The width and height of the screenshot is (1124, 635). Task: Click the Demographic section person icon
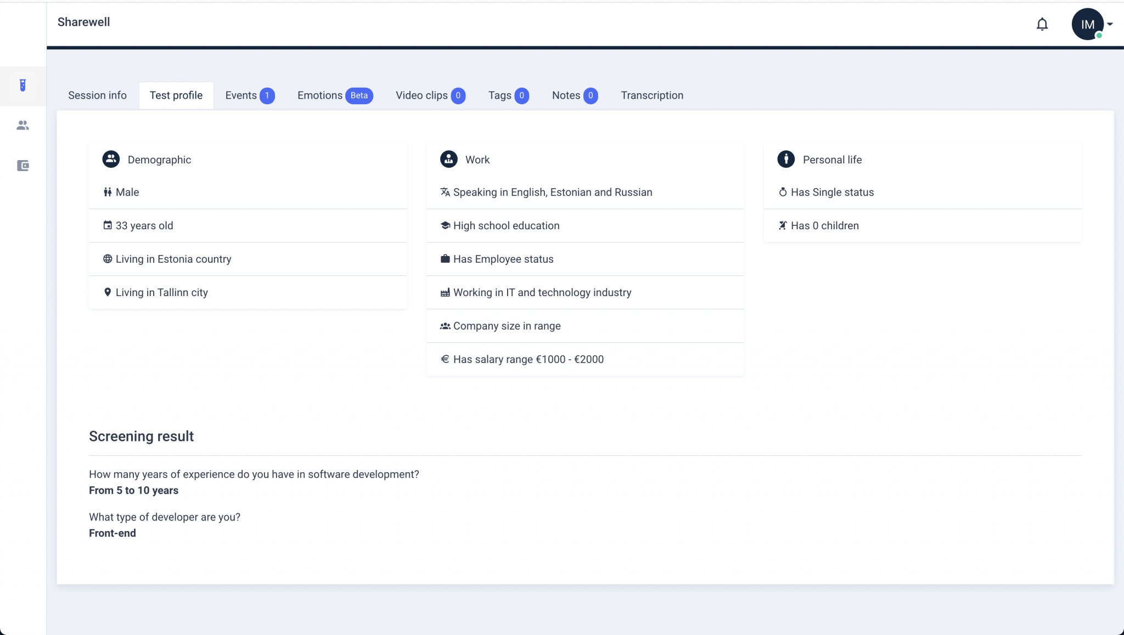pyautogui.click(x=111, y=159)
